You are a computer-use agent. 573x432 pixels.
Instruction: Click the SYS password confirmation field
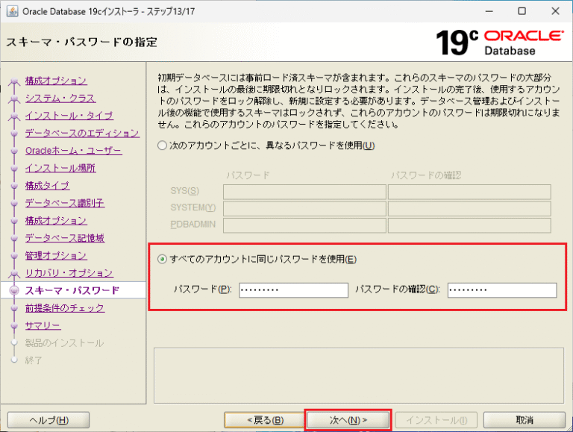(x=469, y=192)
